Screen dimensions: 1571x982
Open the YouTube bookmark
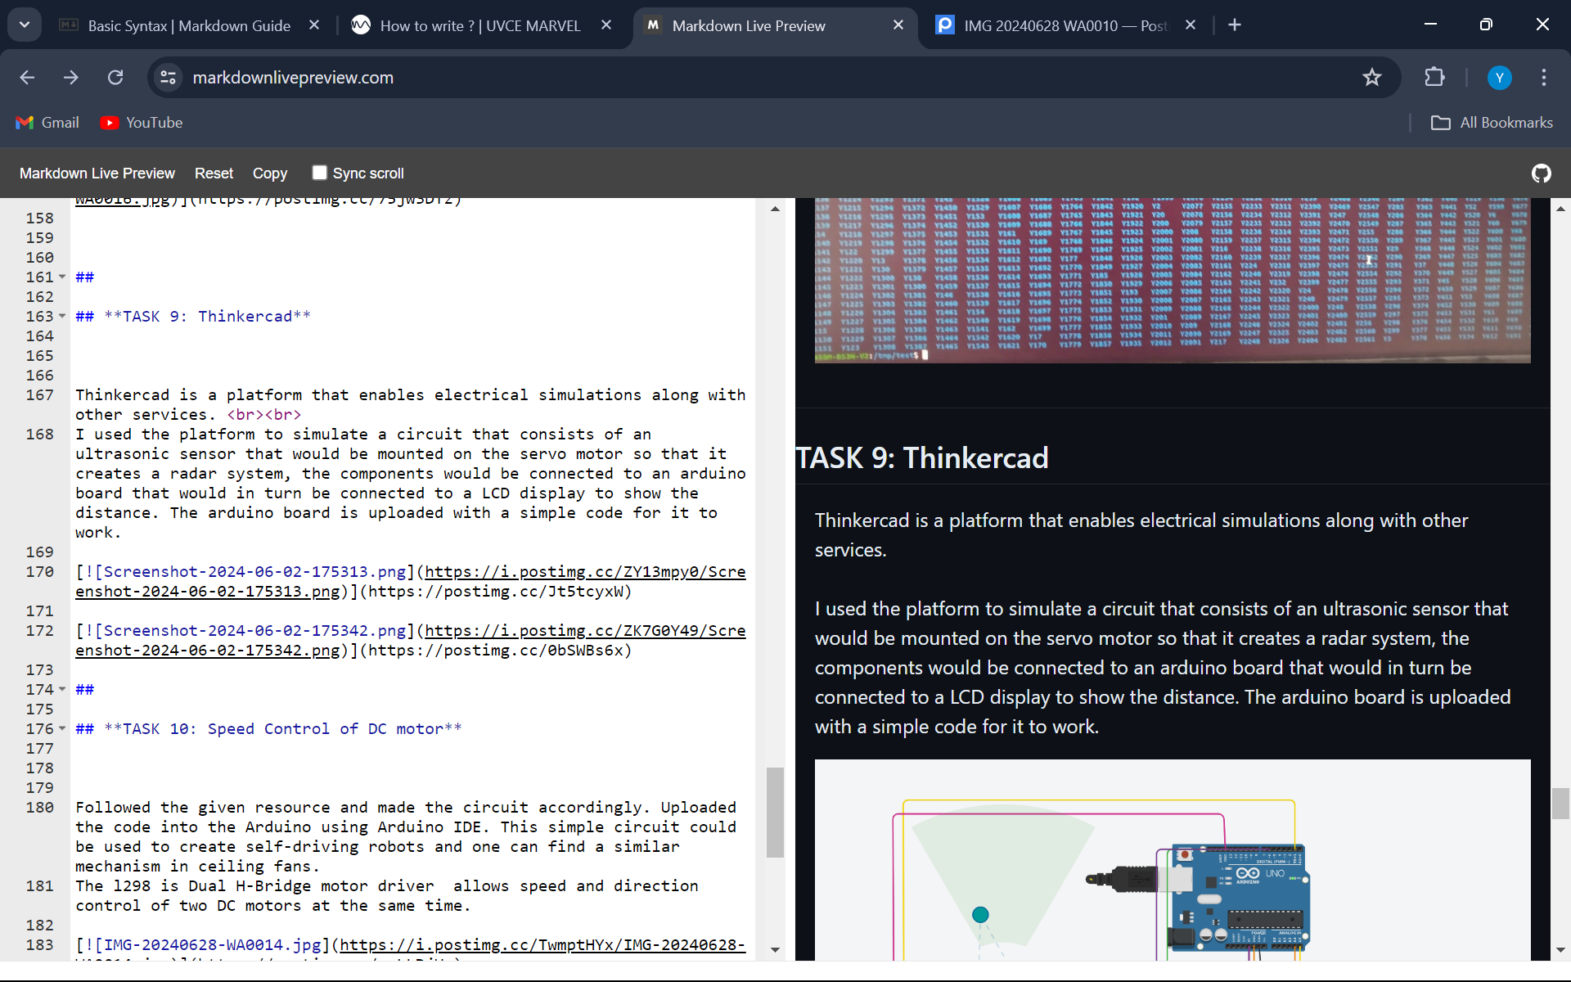pyautogui.click(x=142, y=122)
